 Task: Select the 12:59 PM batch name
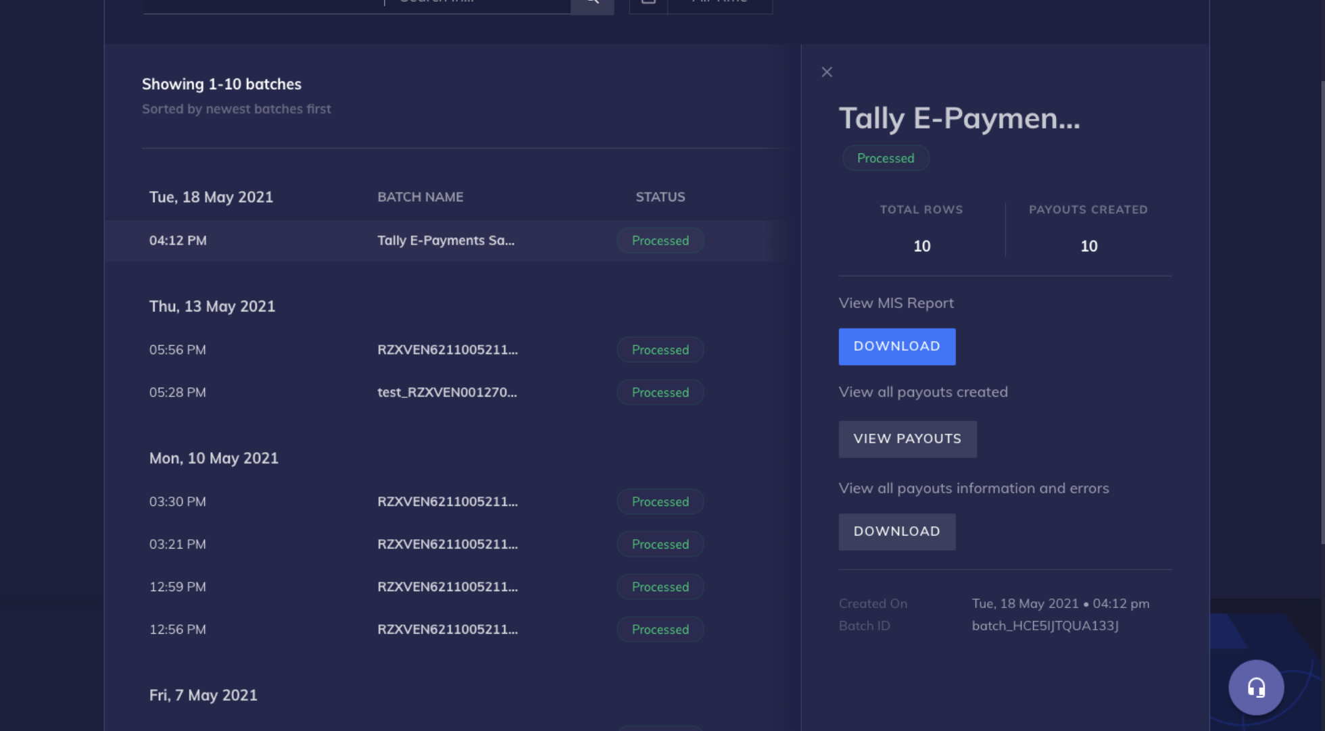(x=448, y=587)
